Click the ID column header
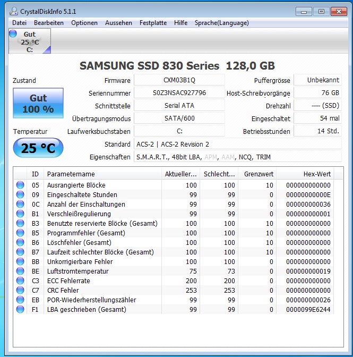Viewport: 353px width, 357px height. [x=35, y=174]
